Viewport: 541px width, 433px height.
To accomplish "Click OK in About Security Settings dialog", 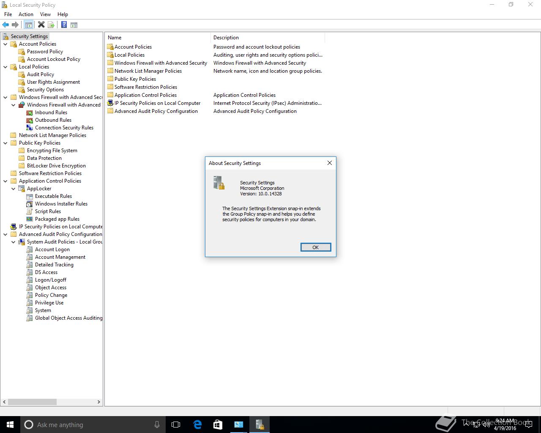I will [316, 247].
